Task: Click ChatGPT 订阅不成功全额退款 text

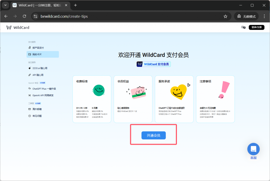Action: (x=172, y=108)
